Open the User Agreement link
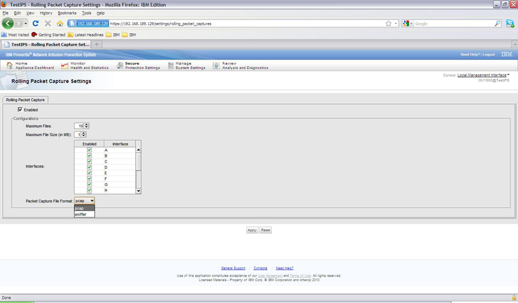518x303 pixels. [x=270, y=275]
